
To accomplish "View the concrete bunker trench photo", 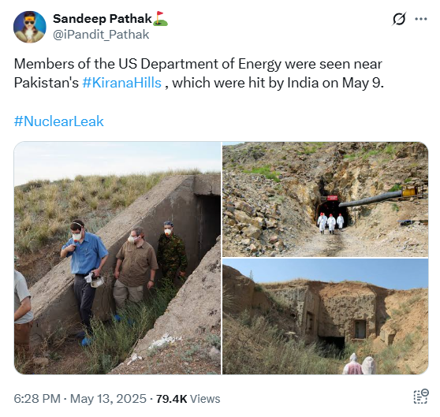I will coord(117,258).
